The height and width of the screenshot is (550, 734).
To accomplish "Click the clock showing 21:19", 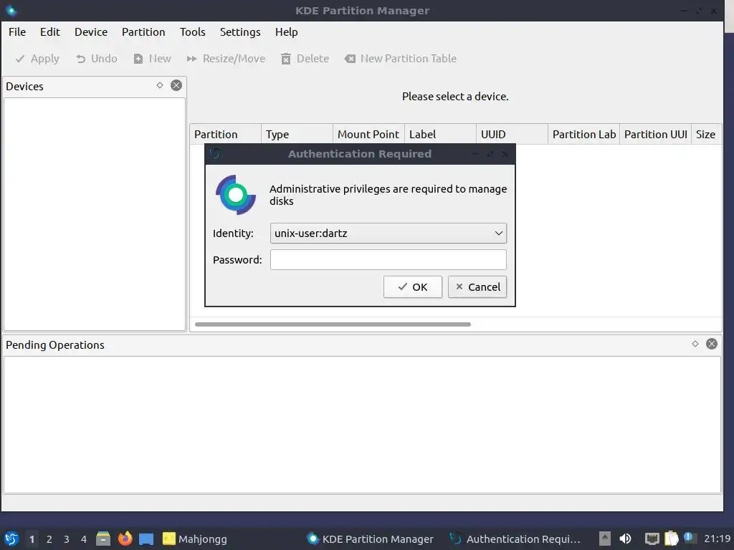I will [x=717, y=539].
